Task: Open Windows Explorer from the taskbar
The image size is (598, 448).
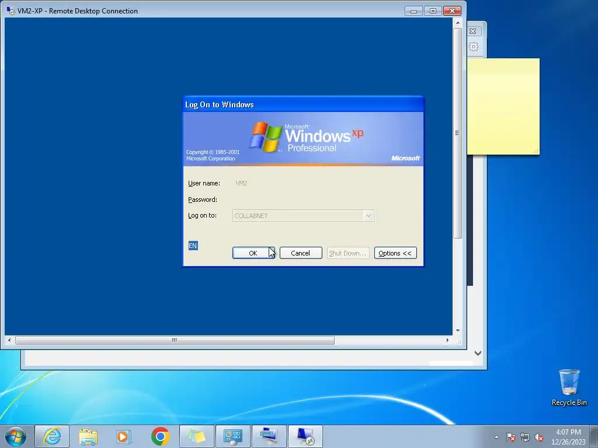Action: (88, 436)
